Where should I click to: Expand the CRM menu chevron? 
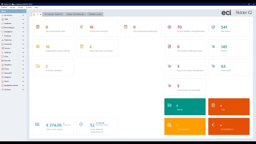(x=23, y=19)
